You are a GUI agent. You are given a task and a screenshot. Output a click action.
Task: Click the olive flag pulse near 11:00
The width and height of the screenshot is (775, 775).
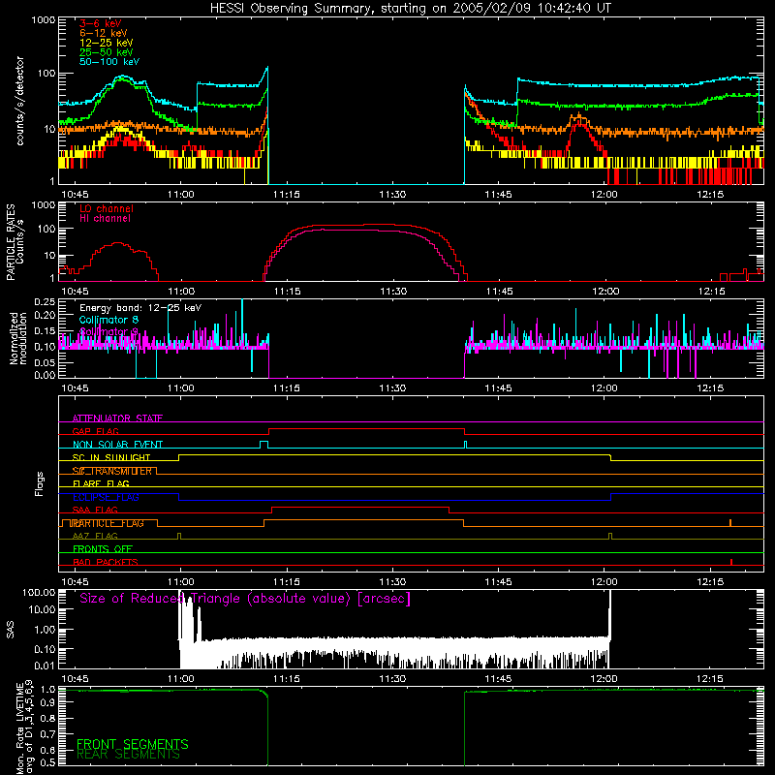coord(179,537)
